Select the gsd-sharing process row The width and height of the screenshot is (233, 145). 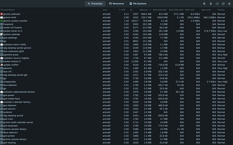click(x=116, y=143)
